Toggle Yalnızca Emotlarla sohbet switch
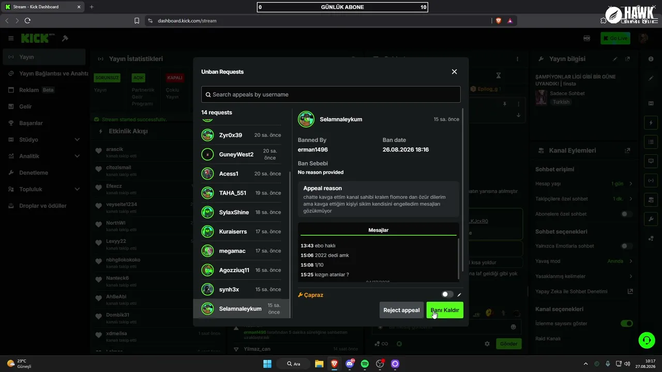662x372 pixels. click(x=626, y=246)
